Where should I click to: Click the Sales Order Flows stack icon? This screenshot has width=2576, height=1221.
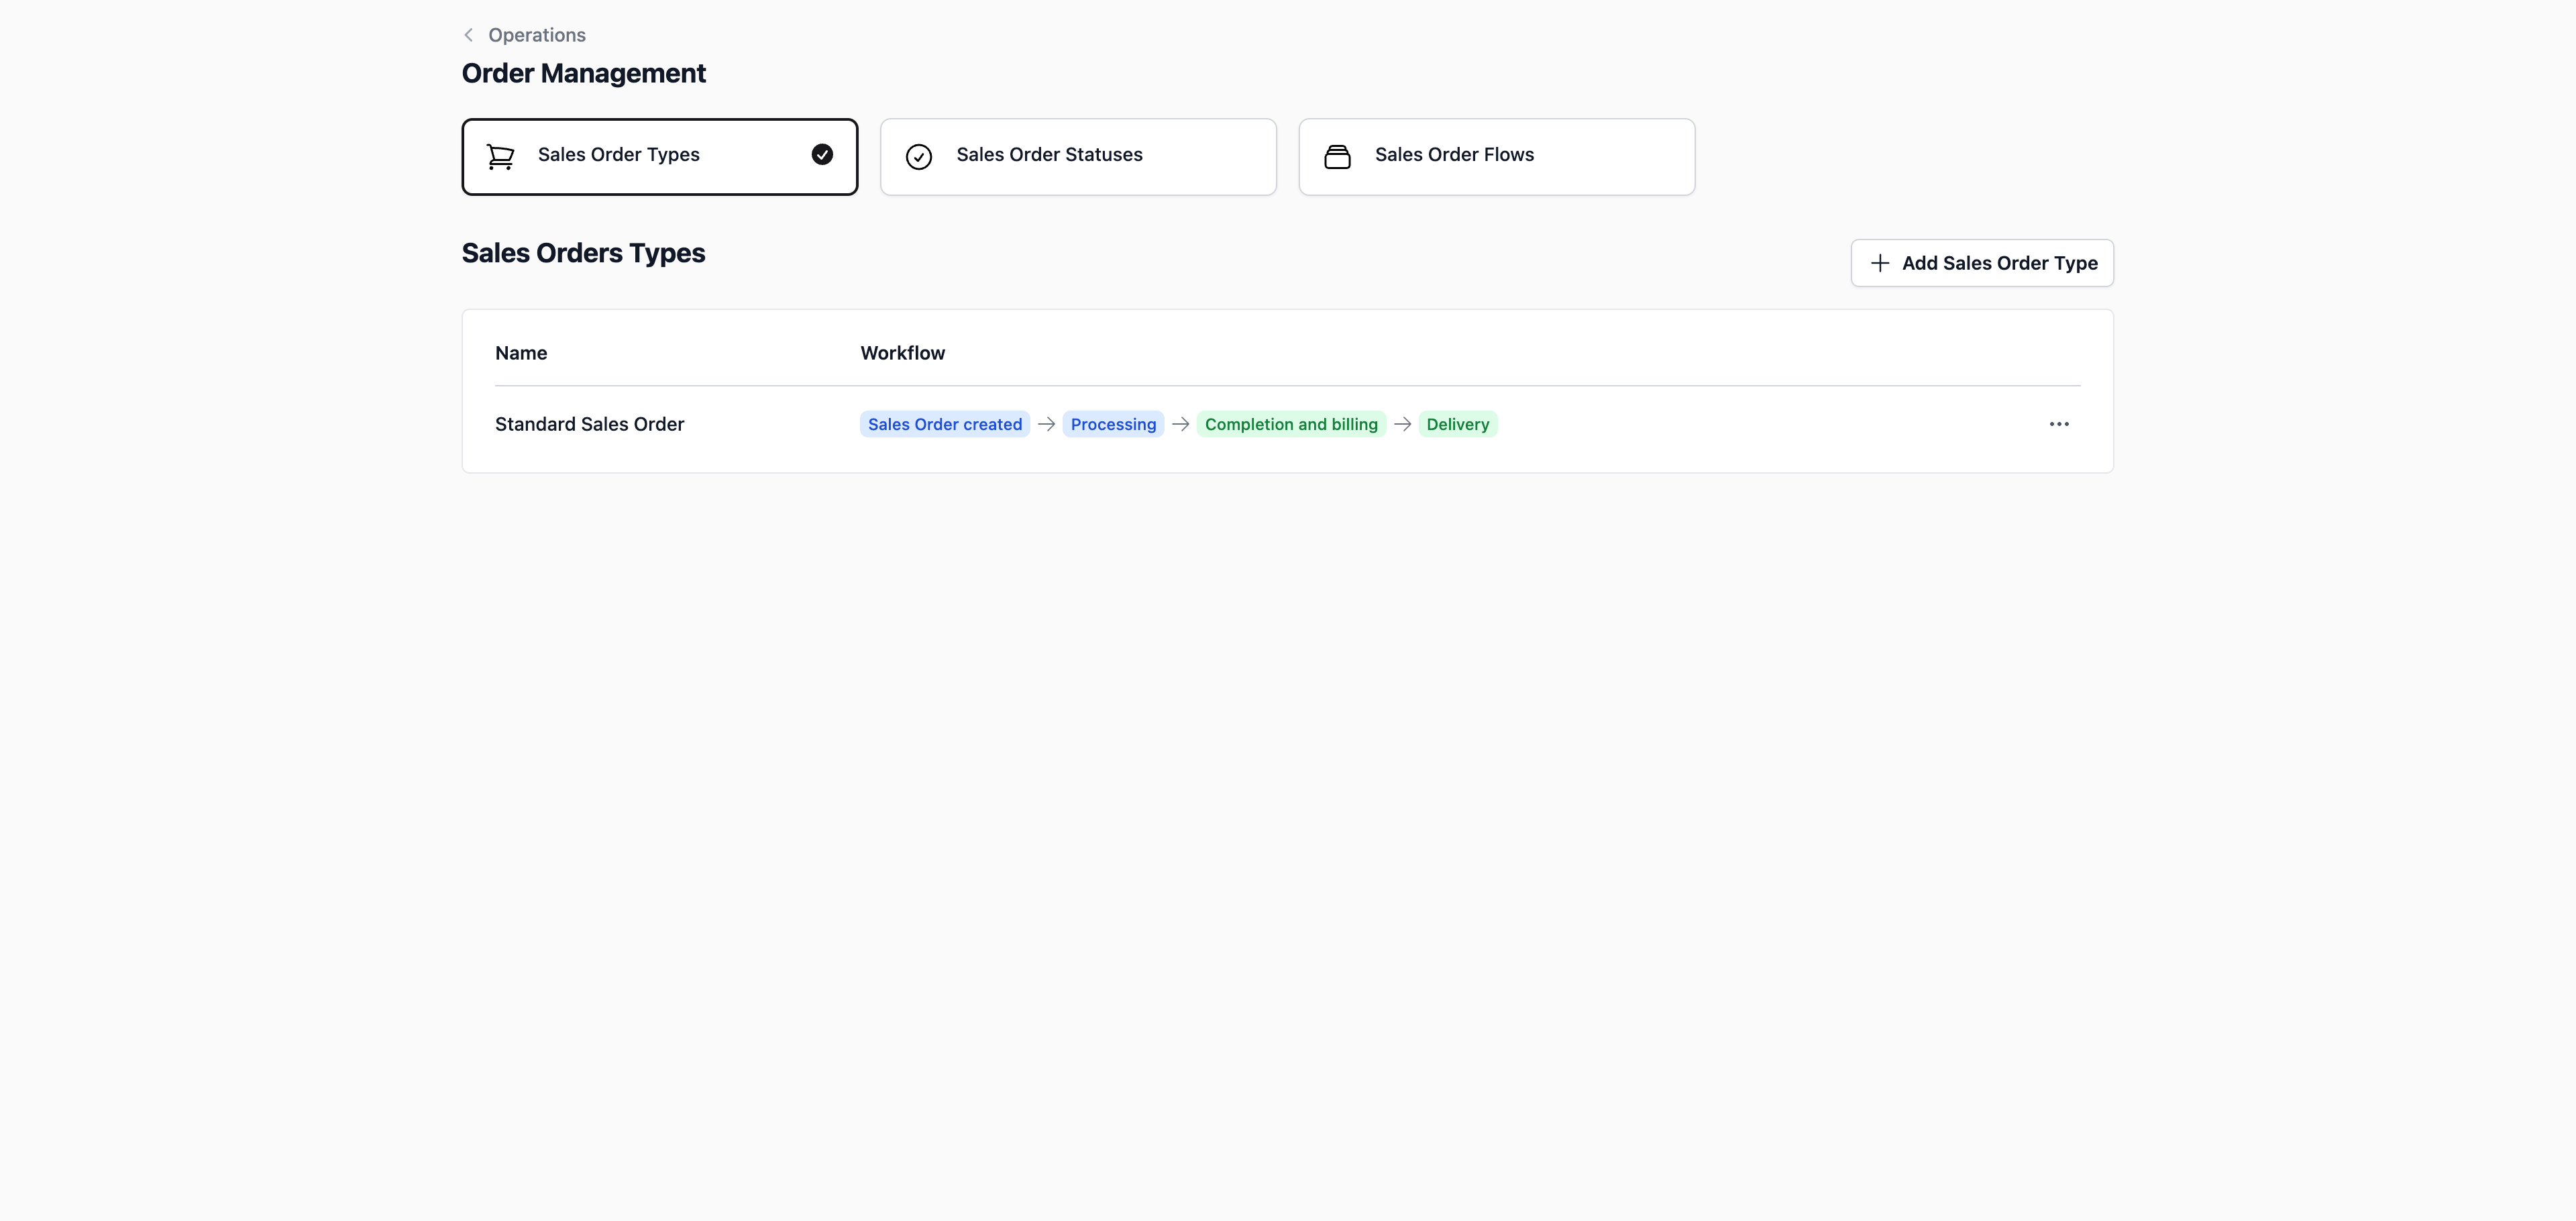click(1337, 157)
